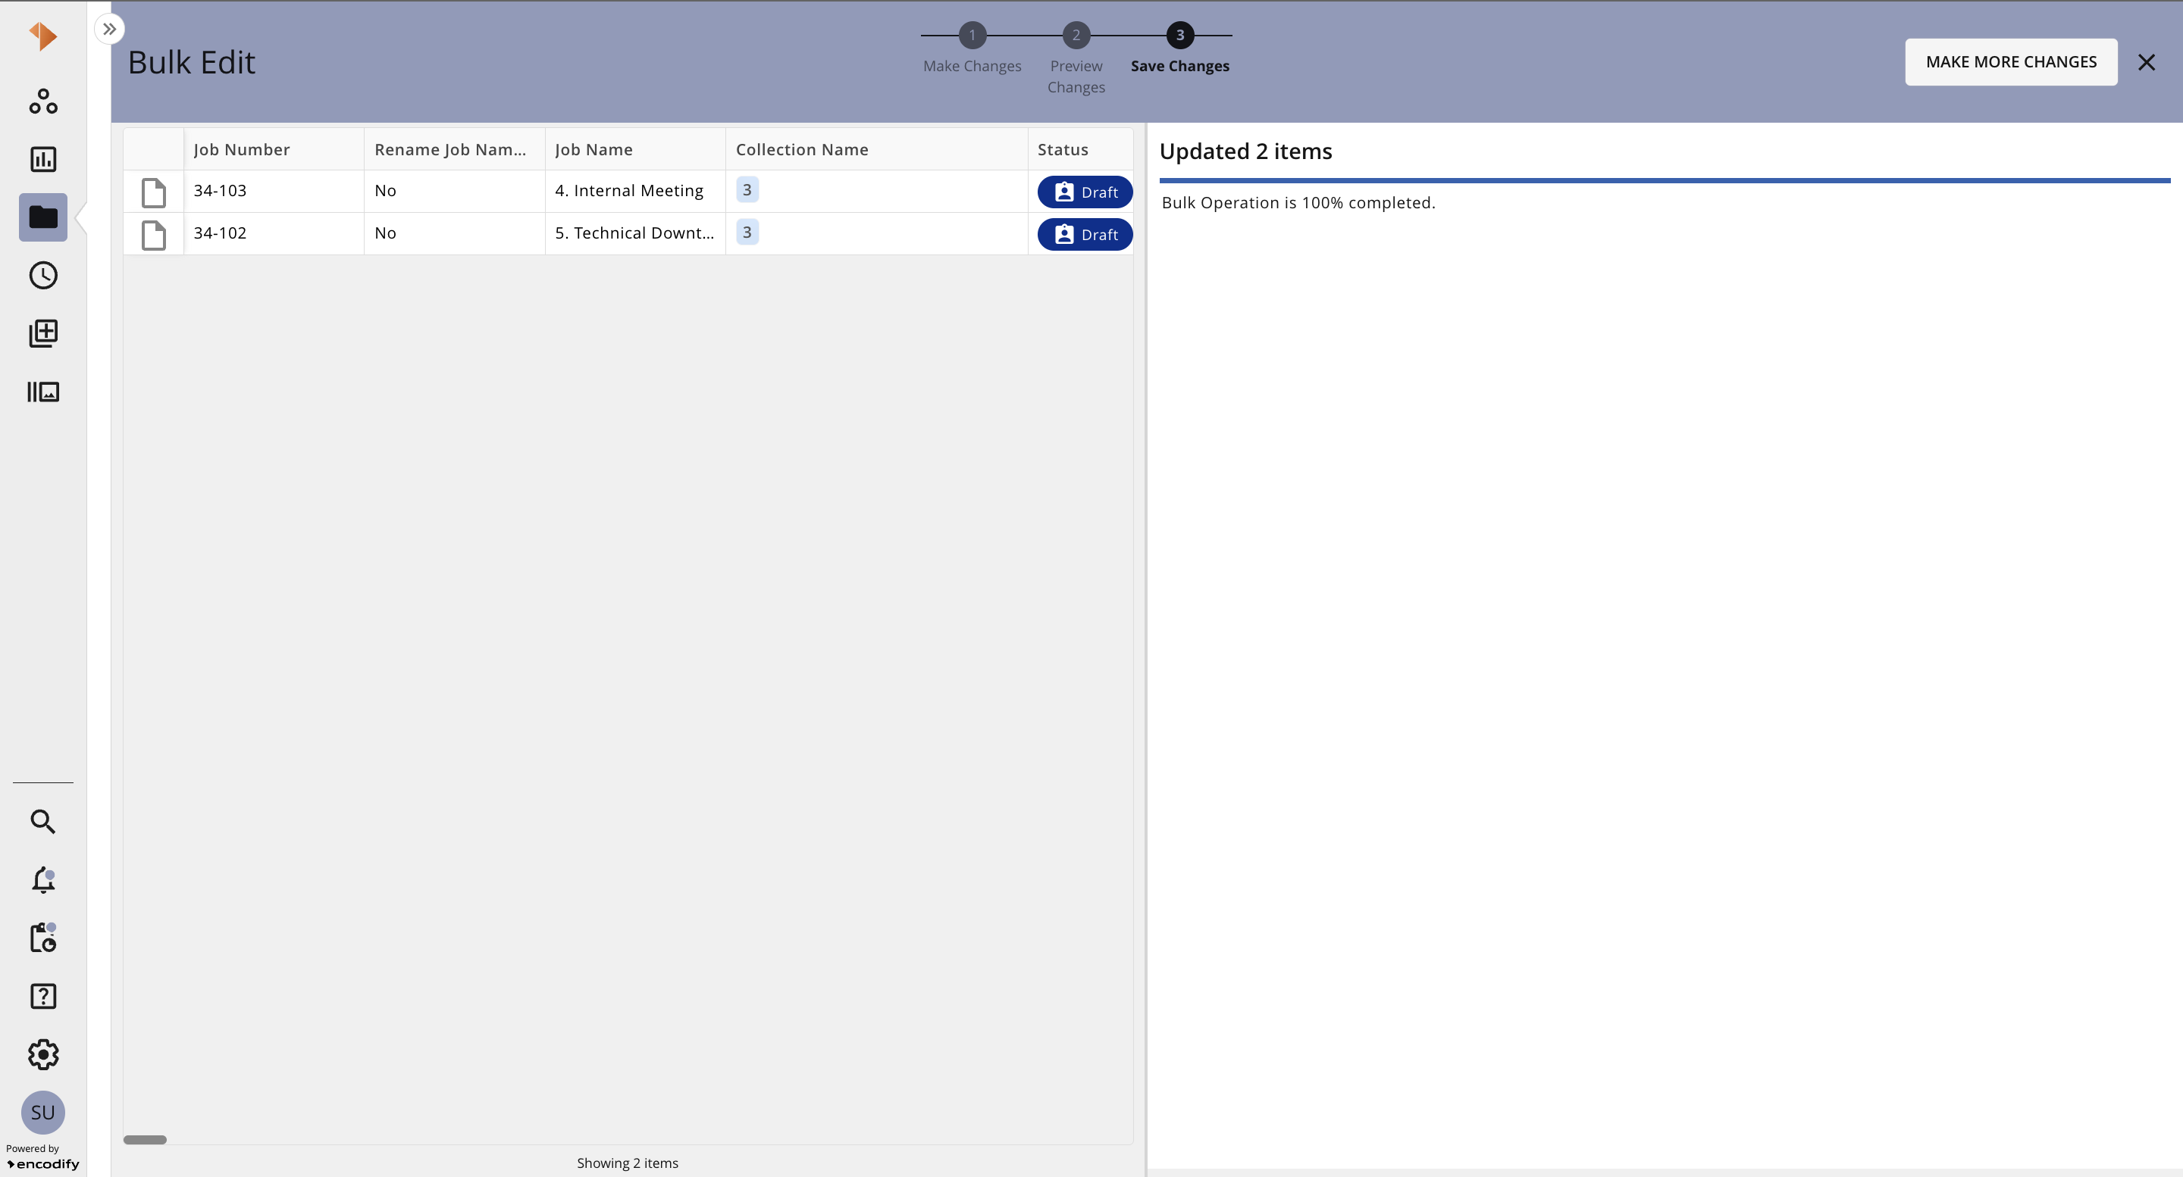
Task: Click the 'Showing 2 items' footer text
Action: point(627,1163)
